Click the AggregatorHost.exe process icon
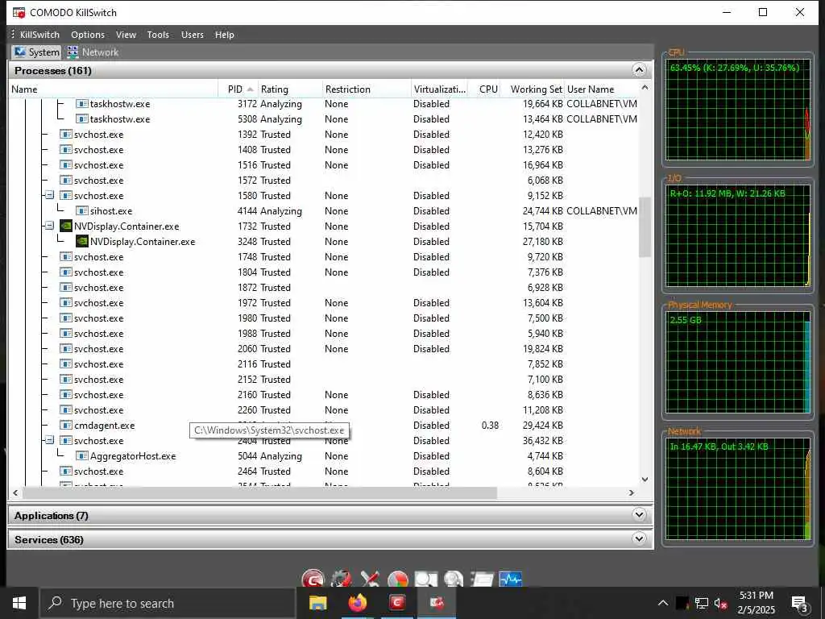This screenshot has height=619, width=825. click(82, 456)
